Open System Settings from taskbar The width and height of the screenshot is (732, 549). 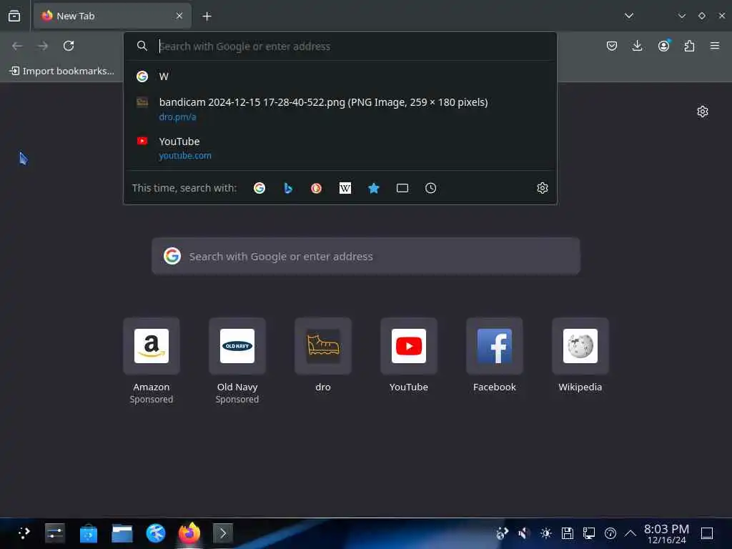55,533
